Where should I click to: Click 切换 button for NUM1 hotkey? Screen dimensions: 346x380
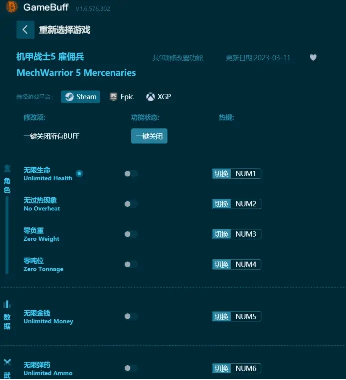point(221,174)
